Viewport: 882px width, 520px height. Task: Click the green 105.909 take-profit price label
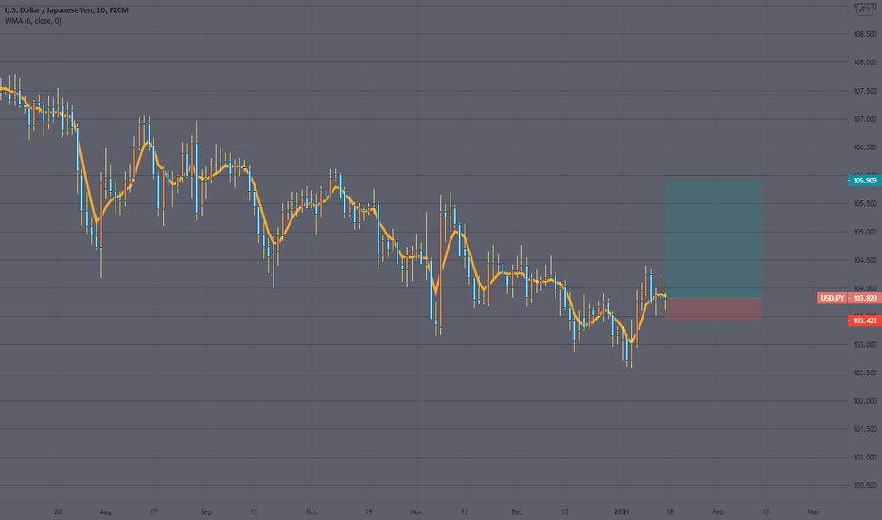tap(864, 181)
